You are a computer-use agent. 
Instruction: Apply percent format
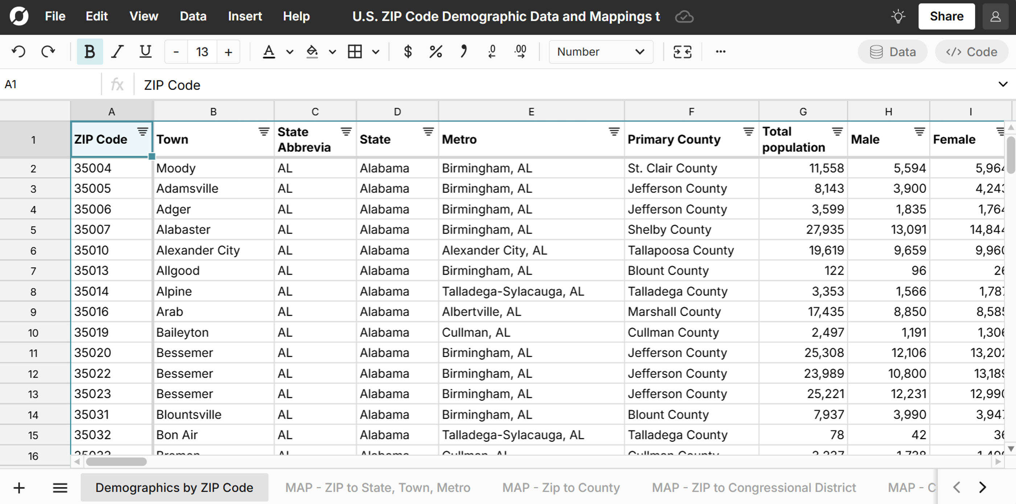(x=435, y=52)
